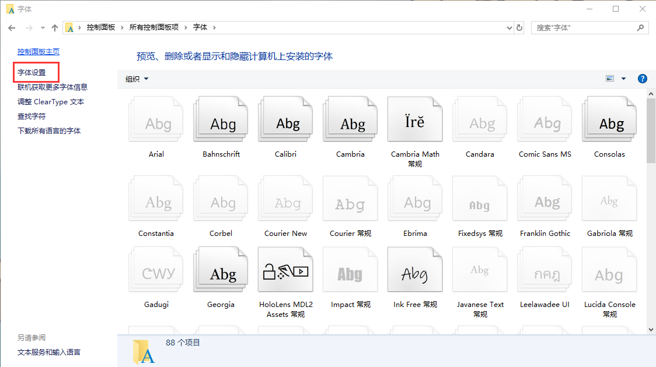Expand the view options dropdown arrow
The image size is (656, 367).
[x=623, y=79]
